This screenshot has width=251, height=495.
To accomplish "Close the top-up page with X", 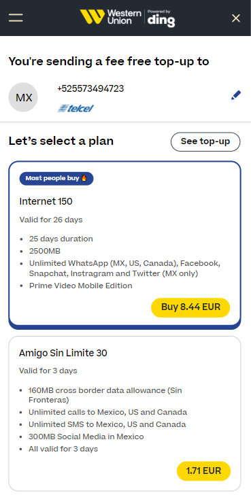I will coord(236,18).
